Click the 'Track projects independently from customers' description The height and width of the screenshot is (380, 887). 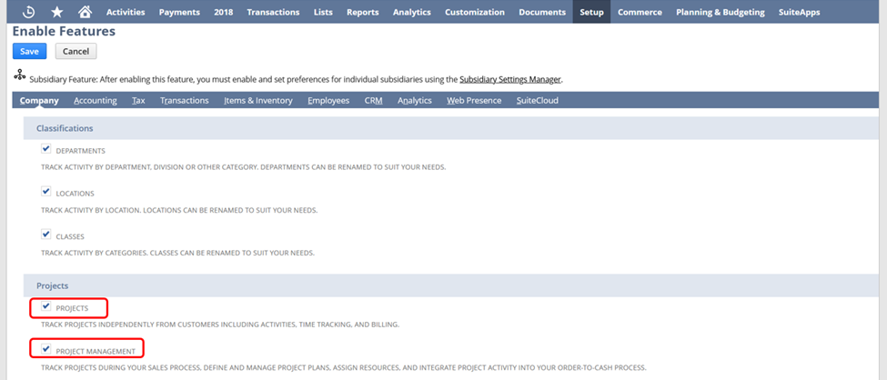point(221,325)
